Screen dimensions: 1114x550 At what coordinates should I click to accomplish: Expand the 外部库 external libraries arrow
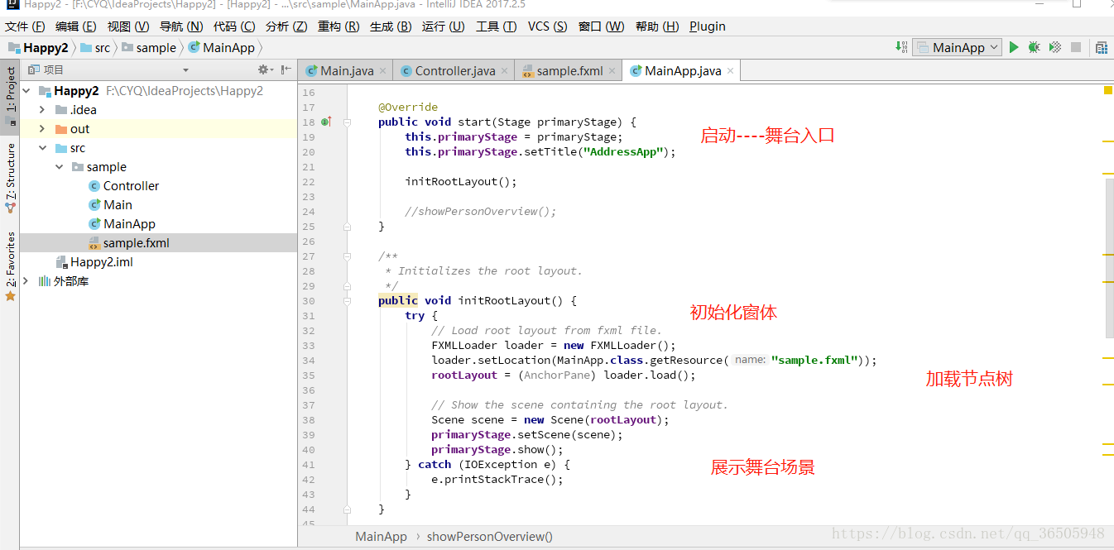pyautogui.click(x=26, y=281)
